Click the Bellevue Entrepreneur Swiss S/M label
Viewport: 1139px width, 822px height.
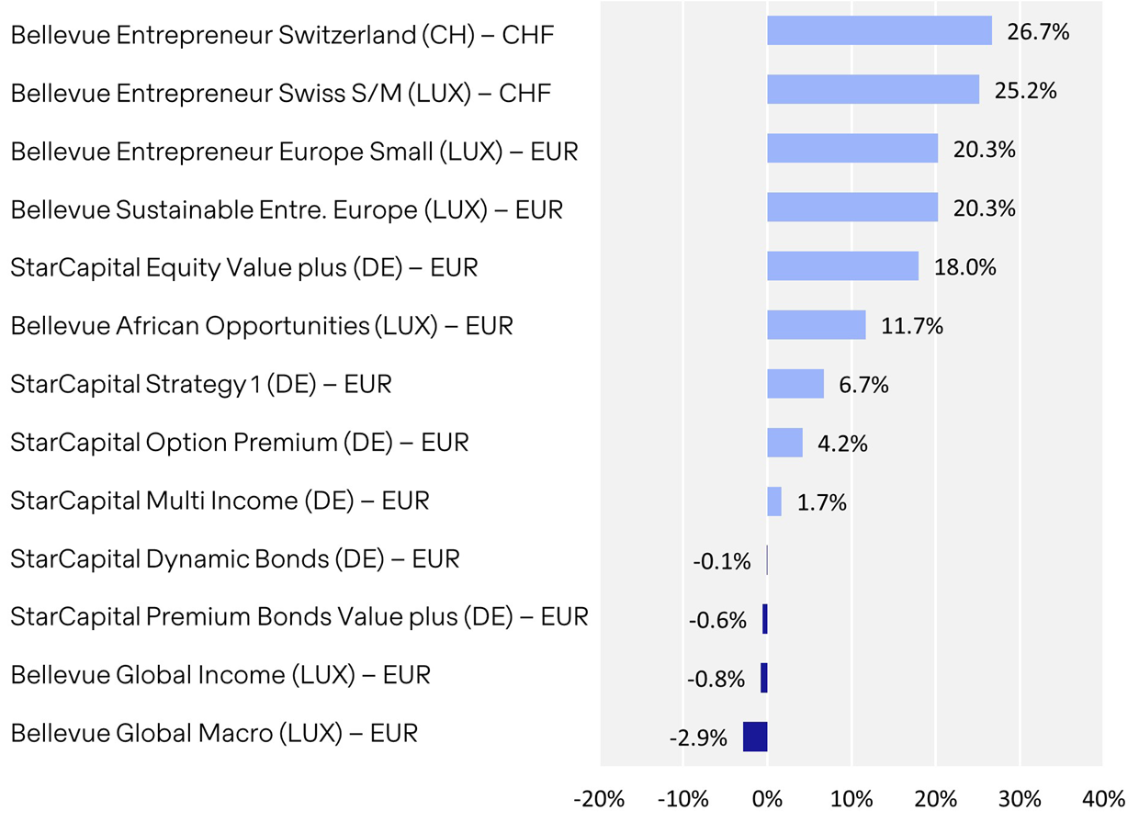[281, 93]
